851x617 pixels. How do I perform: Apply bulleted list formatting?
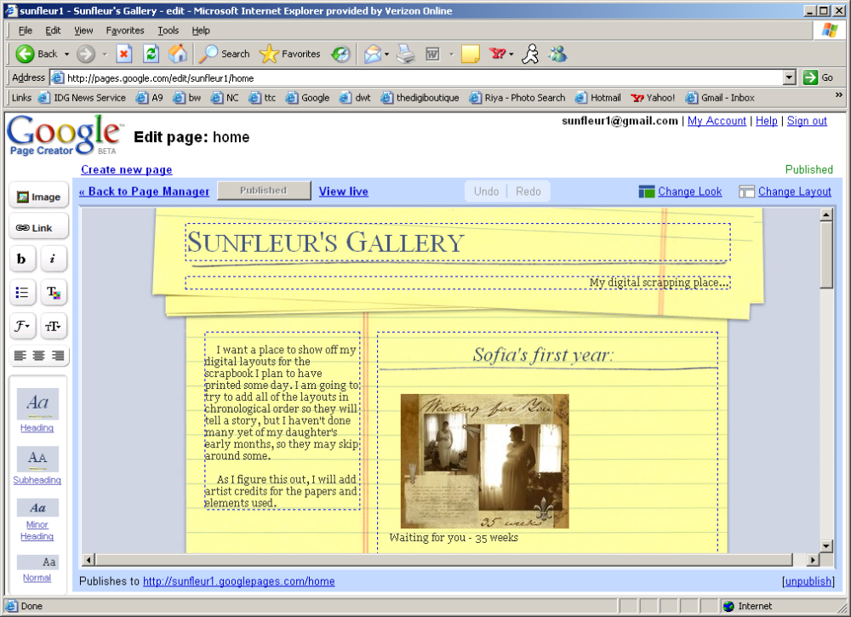pyautogui.click(x=22, y=293)
